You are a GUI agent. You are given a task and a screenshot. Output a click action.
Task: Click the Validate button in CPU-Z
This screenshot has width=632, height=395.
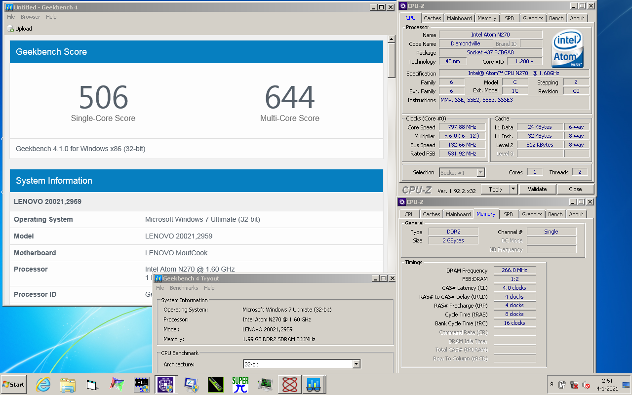[x=537, y=189]
